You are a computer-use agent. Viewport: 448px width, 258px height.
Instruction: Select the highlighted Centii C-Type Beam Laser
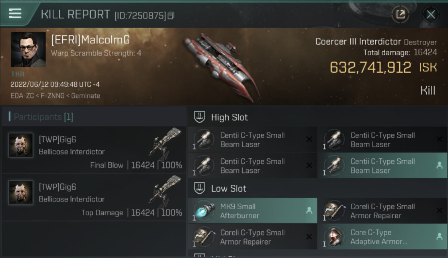(x=383, y=166)
